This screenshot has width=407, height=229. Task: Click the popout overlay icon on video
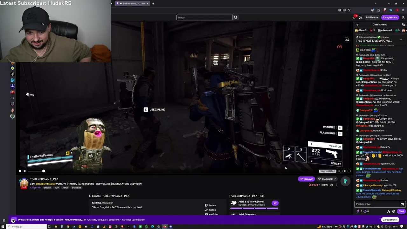pyautogui.click(x=347, y=39)
